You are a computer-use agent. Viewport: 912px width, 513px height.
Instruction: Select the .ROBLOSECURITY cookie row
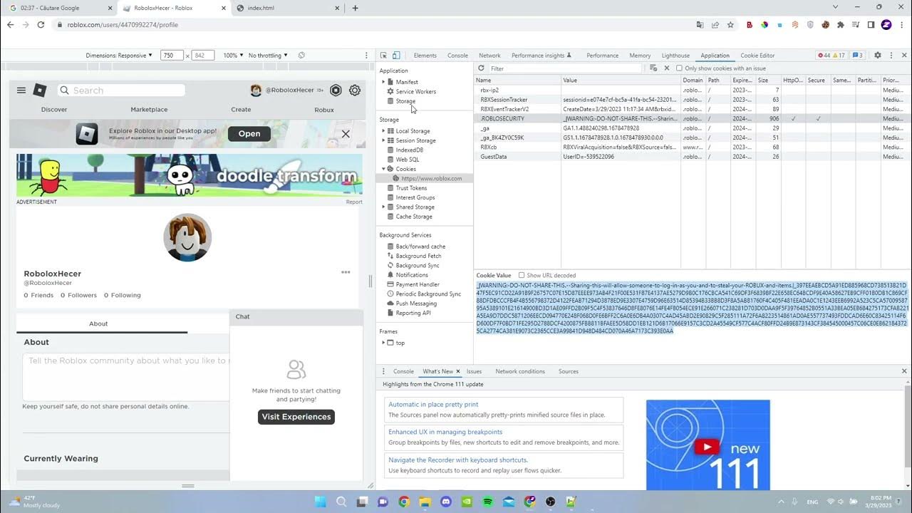[693, 118]
